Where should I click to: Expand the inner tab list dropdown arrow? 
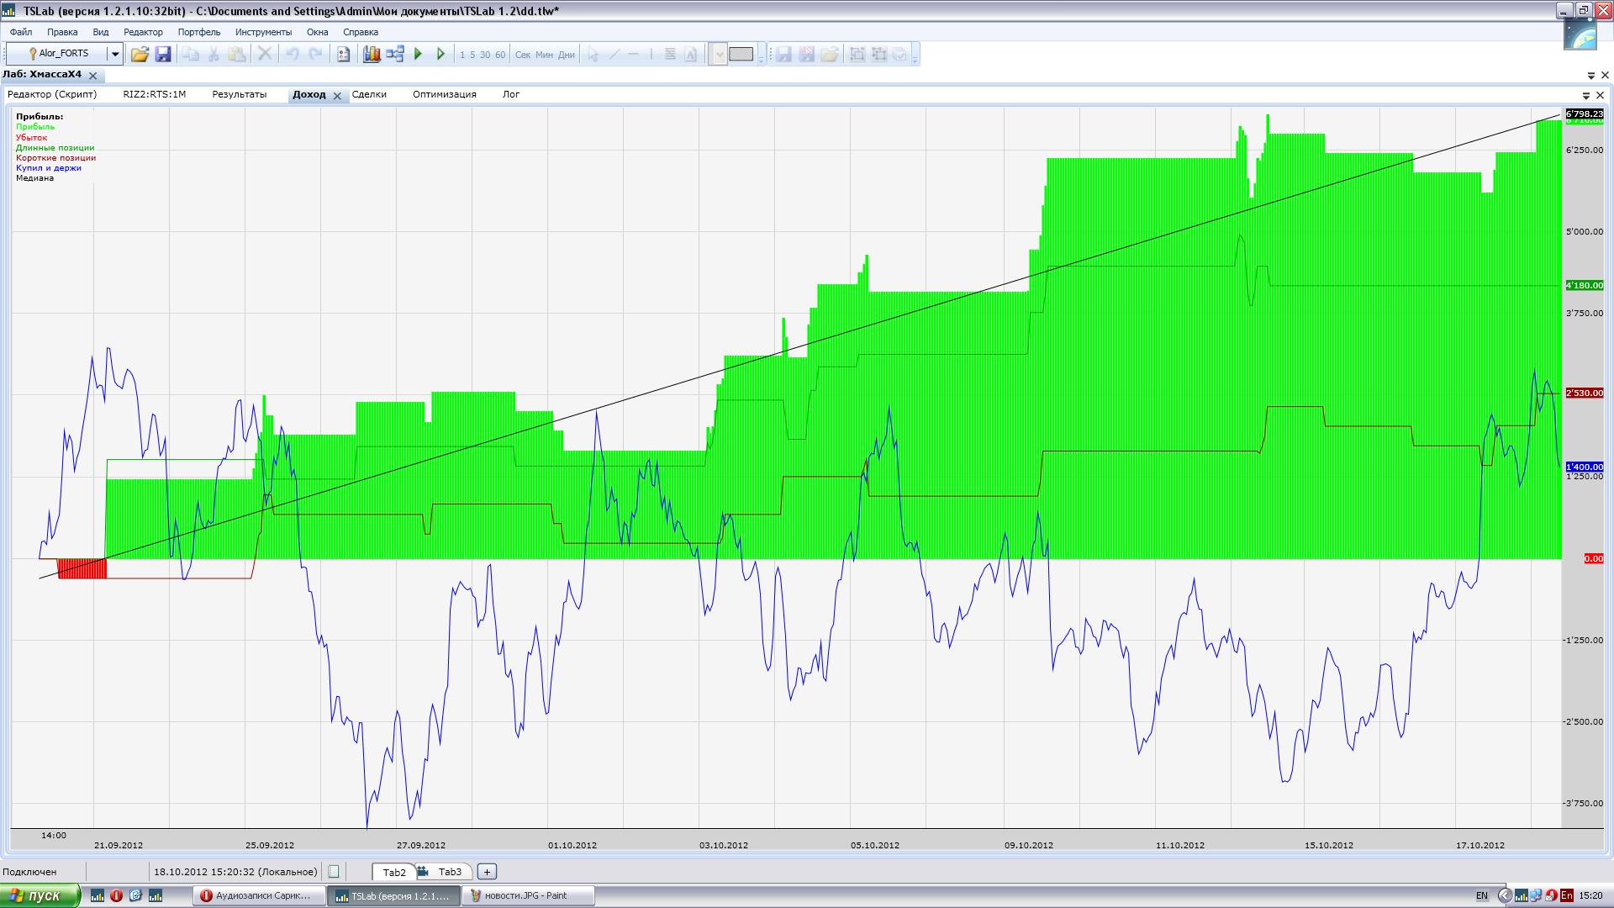1586,96
